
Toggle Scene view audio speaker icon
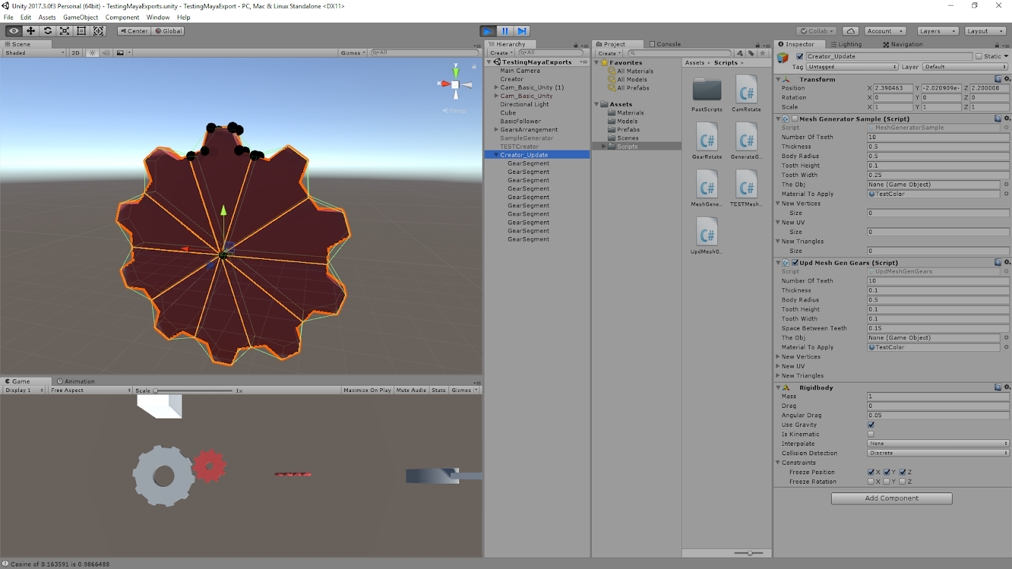tap(106, 53)
